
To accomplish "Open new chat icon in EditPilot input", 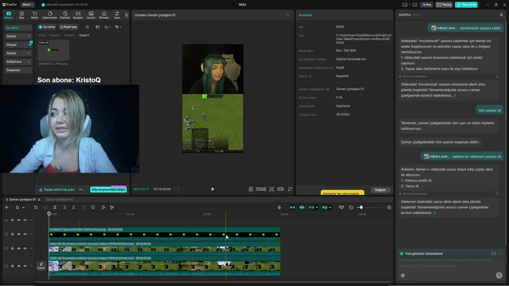I will pyautogui.click(x=403, y=275).
